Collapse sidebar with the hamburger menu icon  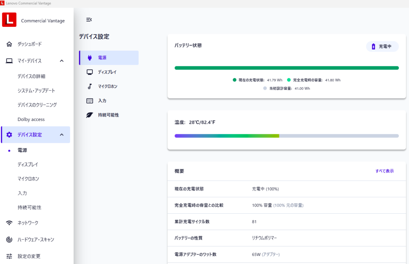pos(89,20)
